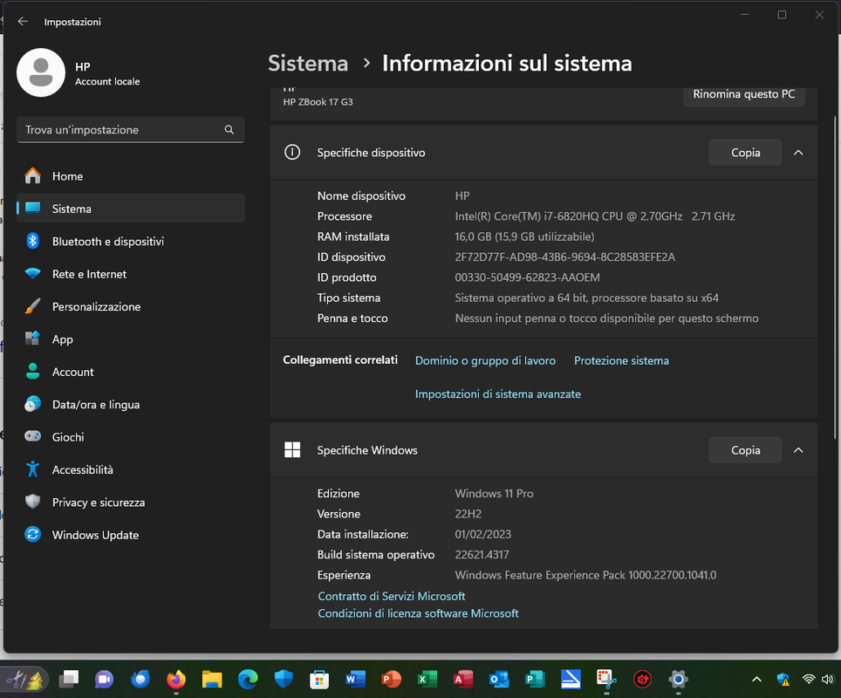Click the Windows logo beside Specifiche Windows
The image size is (841, 698).
pyautogui.click(x=292, y=449)
